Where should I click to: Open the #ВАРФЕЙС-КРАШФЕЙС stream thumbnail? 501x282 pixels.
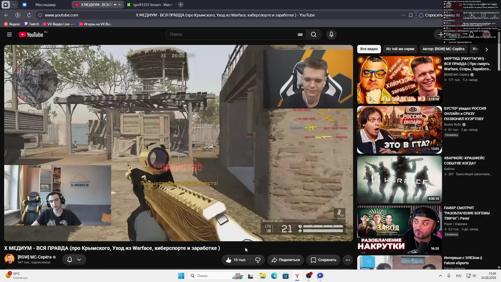[399, 179]
